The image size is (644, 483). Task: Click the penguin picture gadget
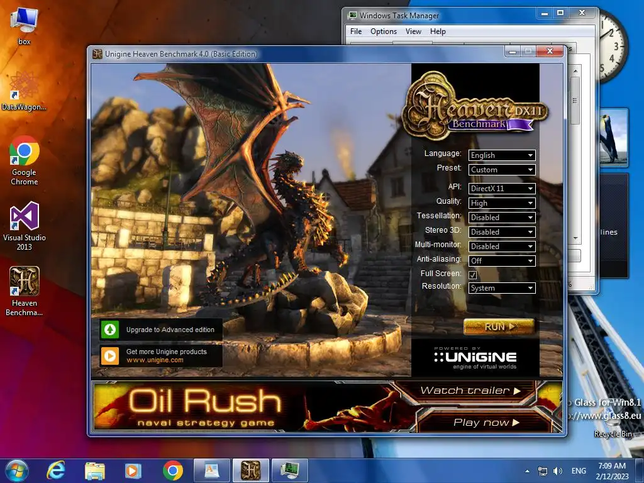point(614,138)
